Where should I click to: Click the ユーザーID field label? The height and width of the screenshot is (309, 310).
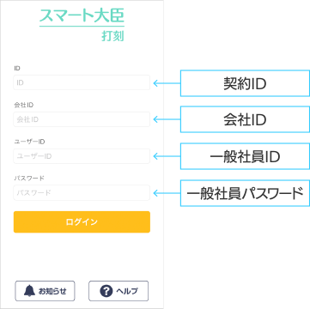point(29,142)
